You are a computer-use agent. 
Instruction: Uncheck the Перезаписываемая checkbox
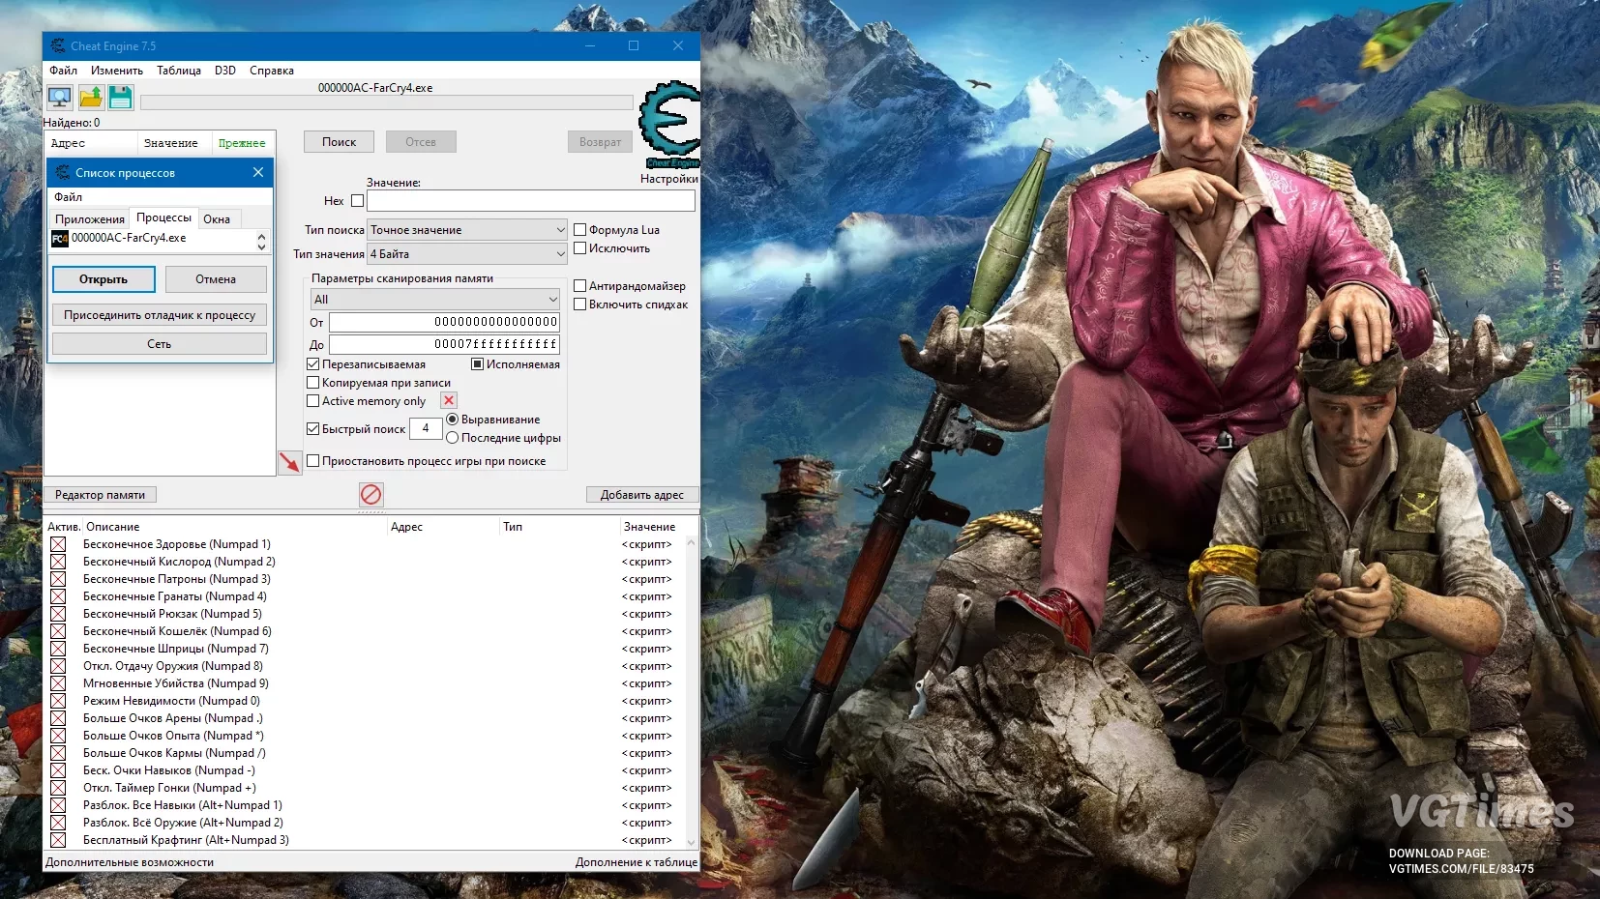(x=313, y=364)
